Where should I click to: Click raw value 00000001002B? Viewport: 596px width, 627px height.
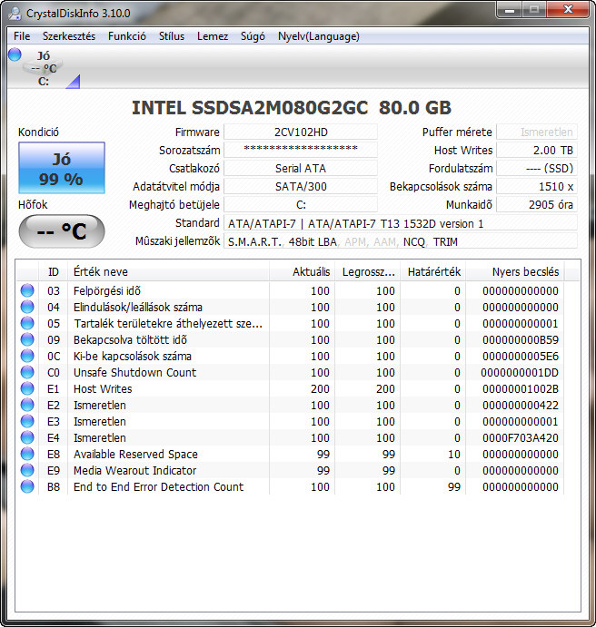click(x=521, y=389)
